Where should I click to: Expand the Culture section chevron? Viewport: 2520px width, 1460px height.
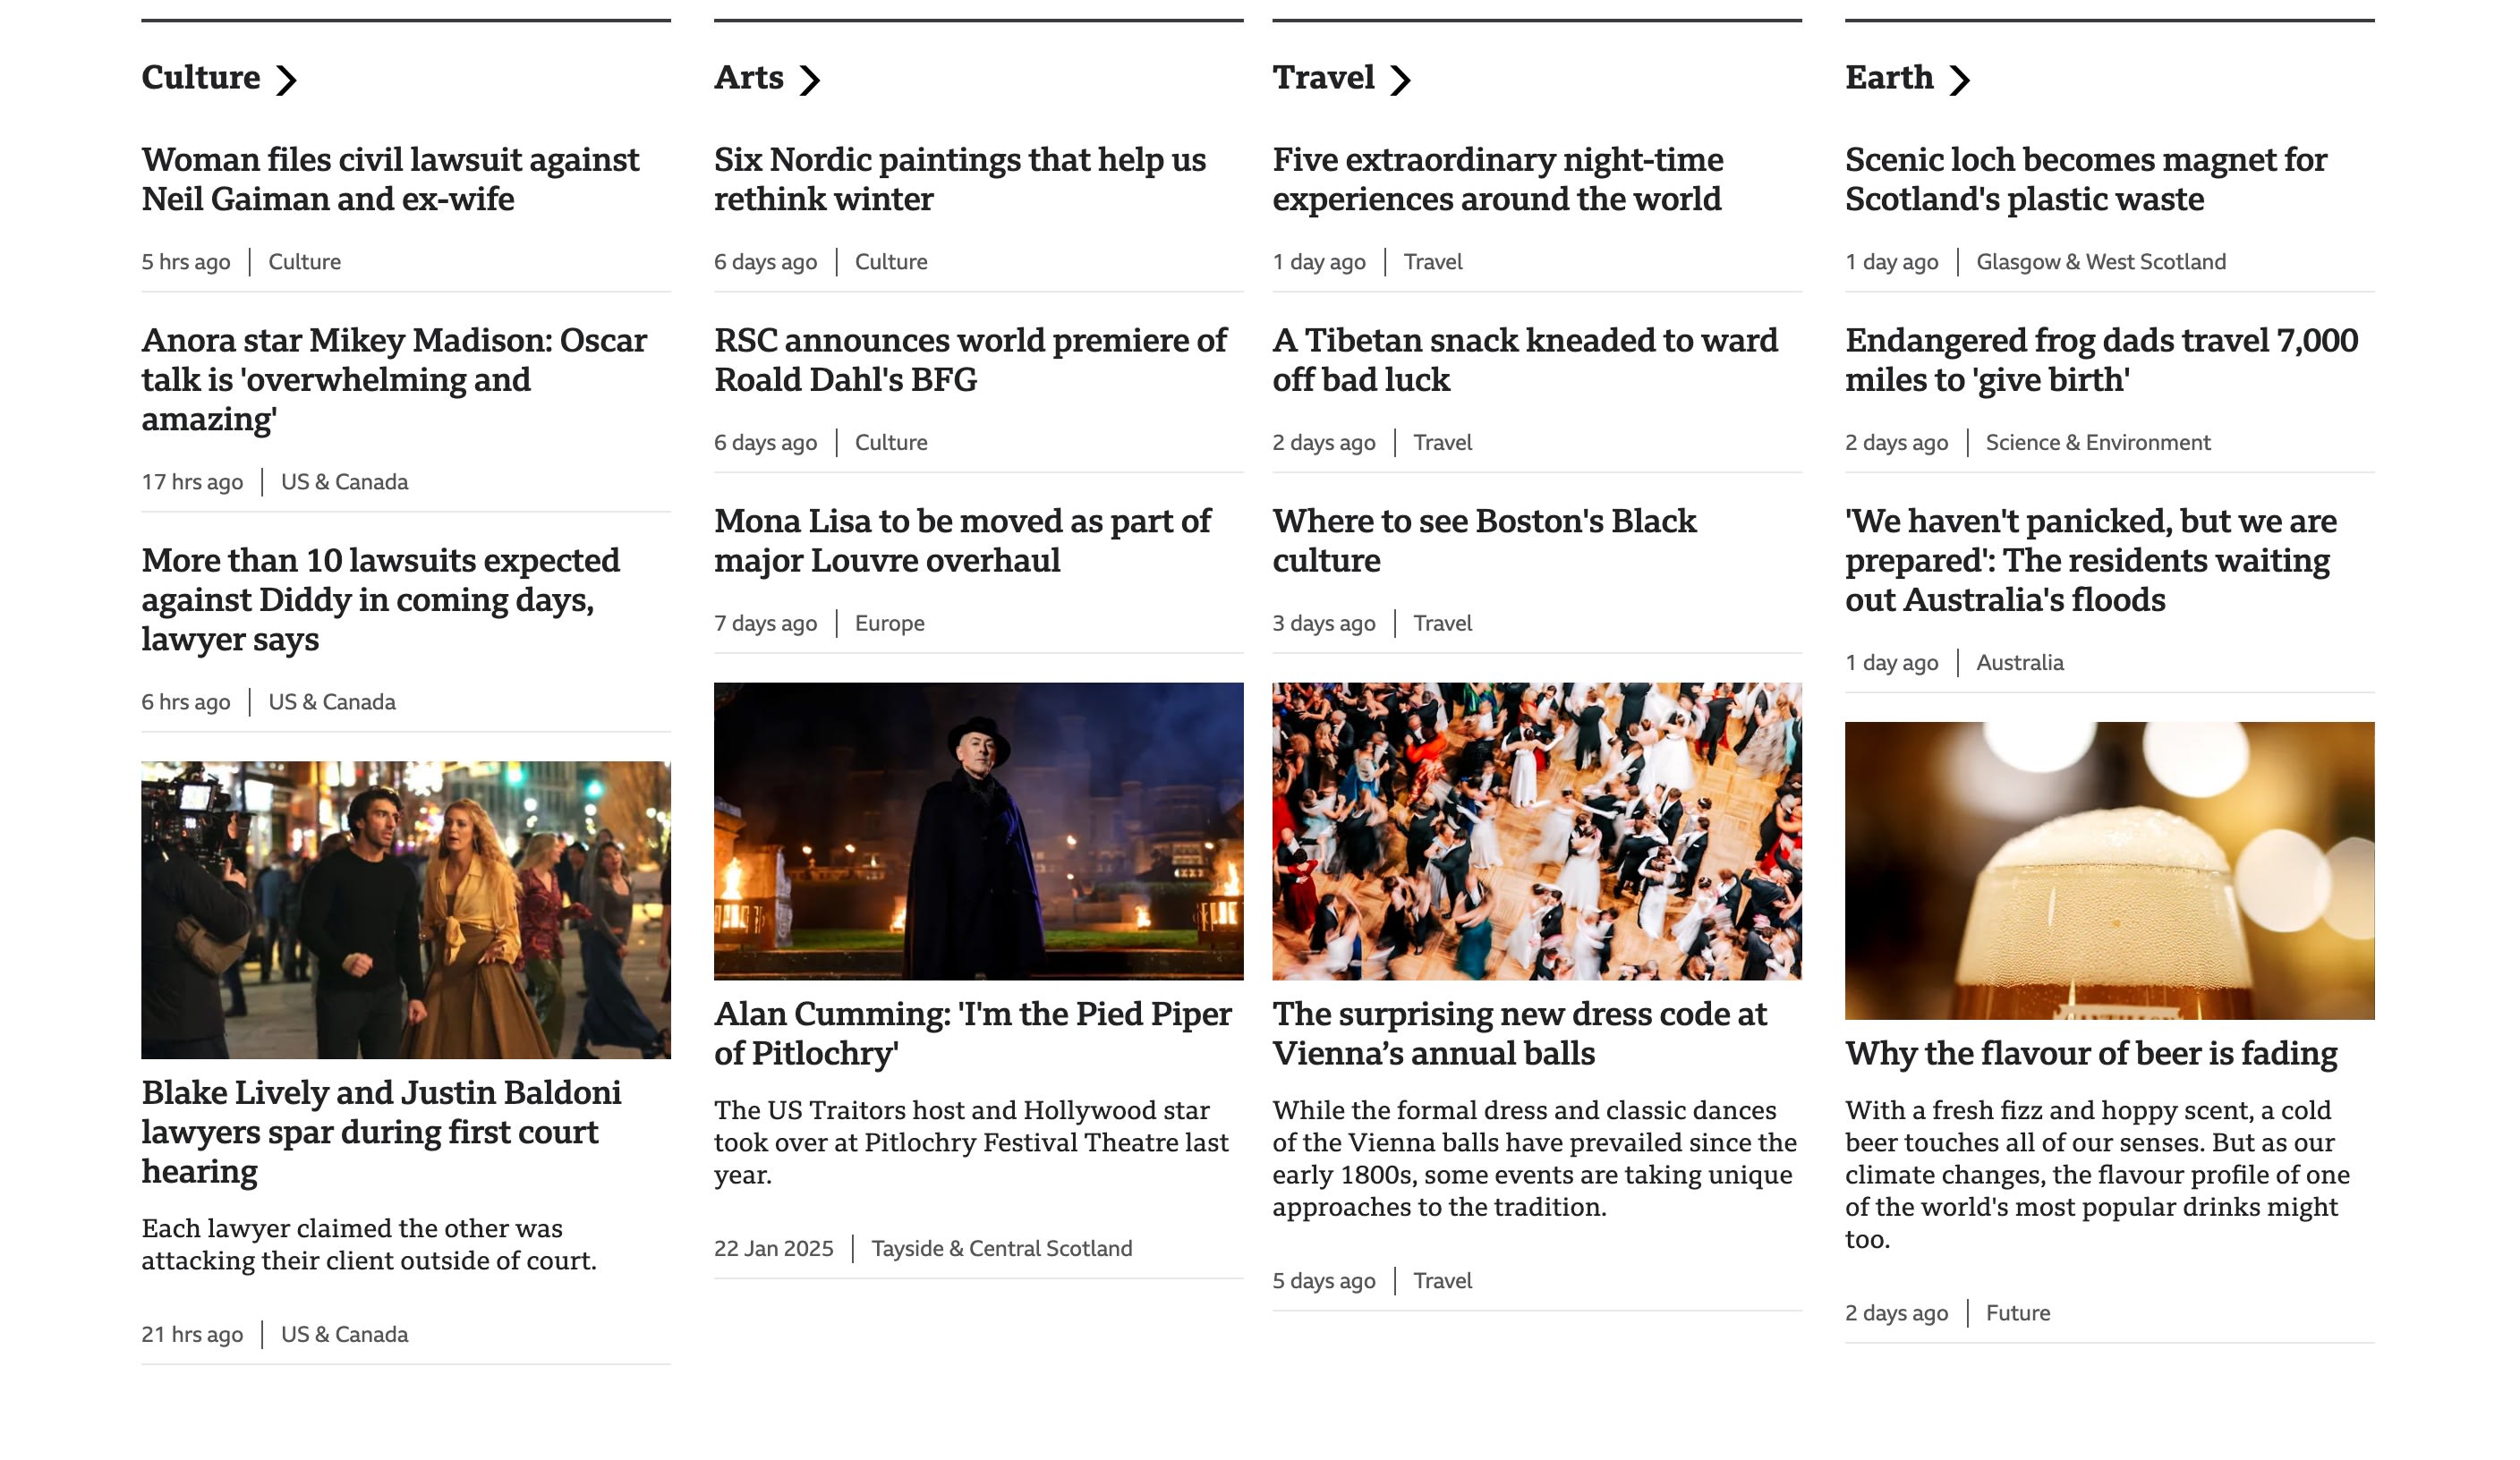coord(289,77)
